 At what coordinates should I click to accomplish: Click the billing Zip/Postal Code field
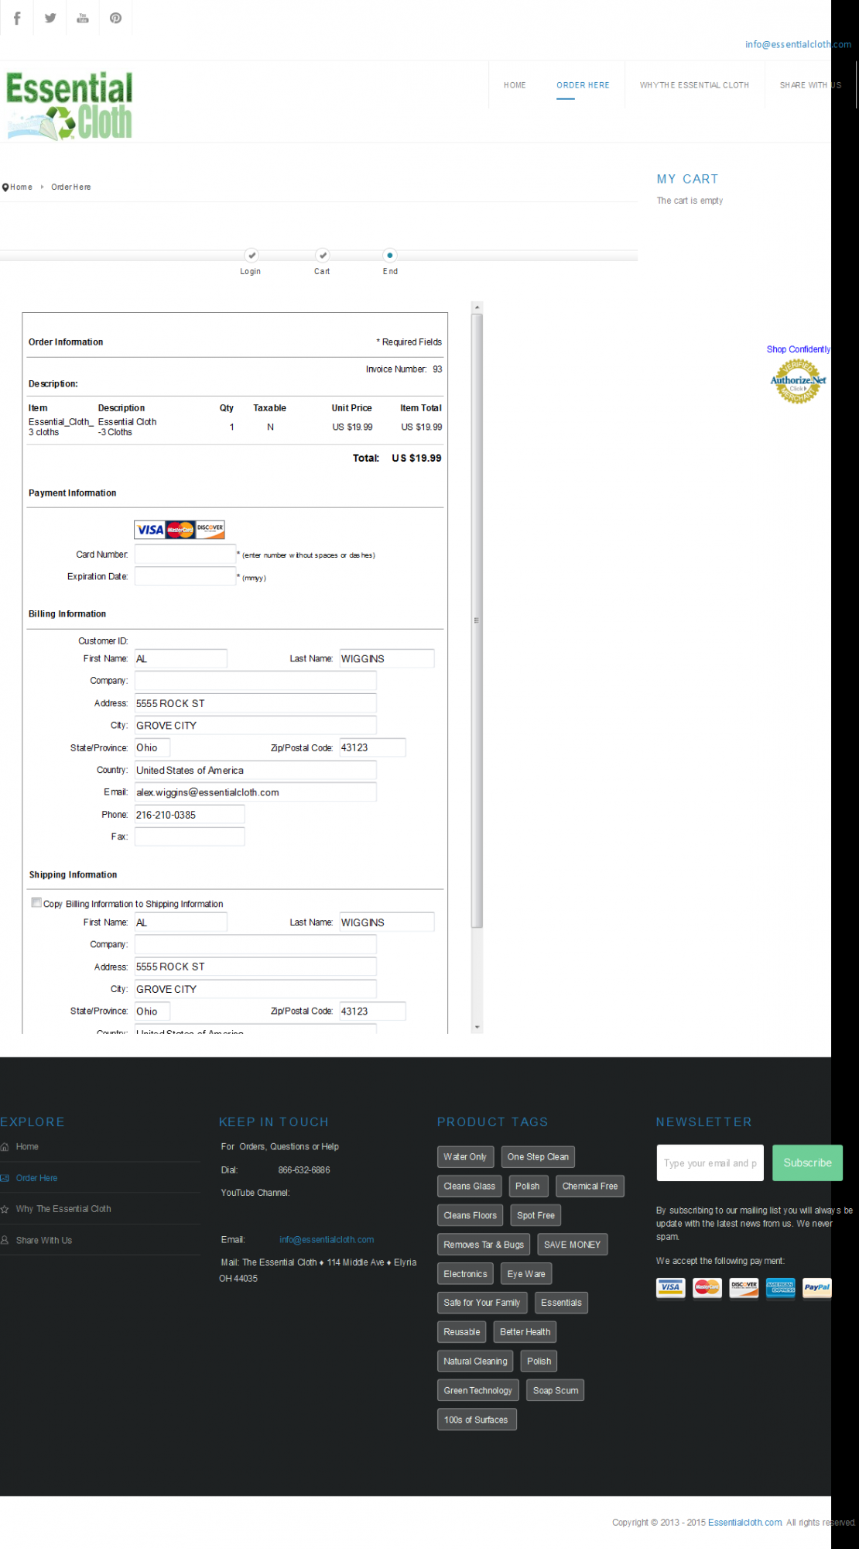click(372, 747)
